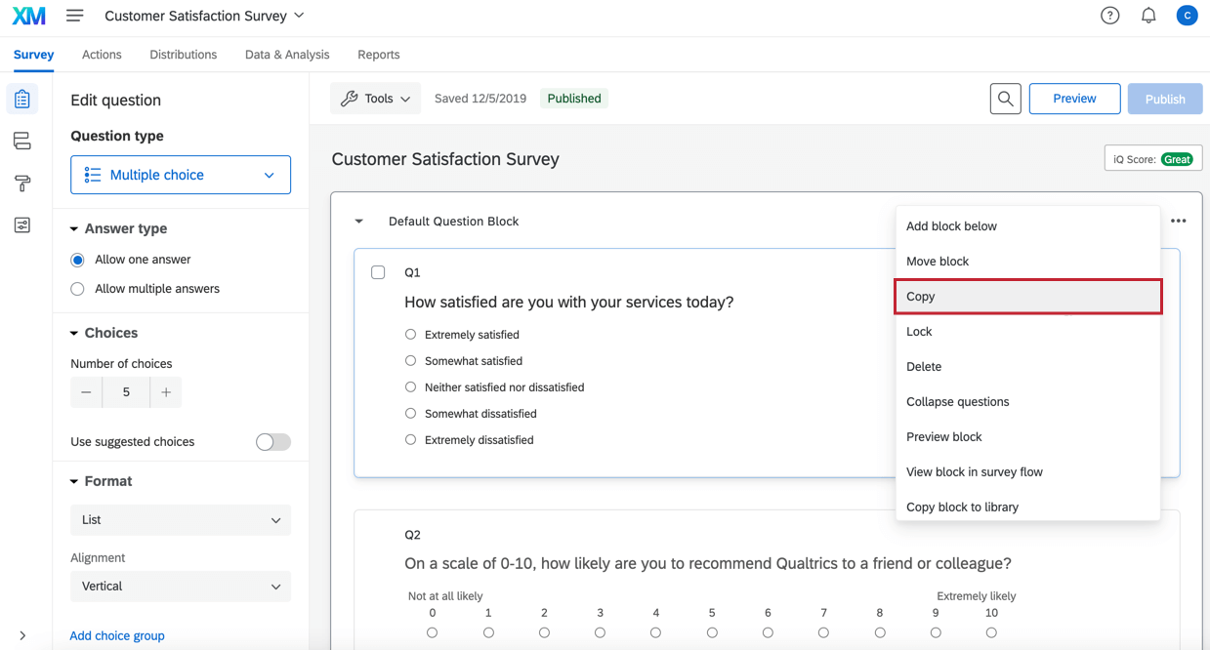Open Survey options sidebar icon
The width and height of the screenshot is (1210, 650).
[21, 225]
